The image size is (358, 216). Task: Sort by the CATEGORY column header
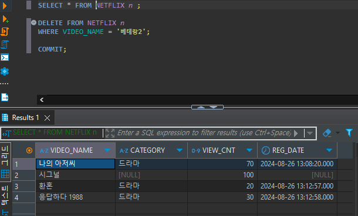pyautogui.click(x=147, y=150)
